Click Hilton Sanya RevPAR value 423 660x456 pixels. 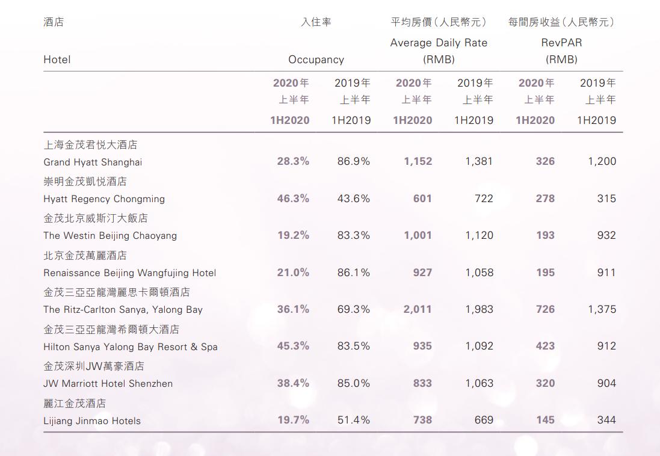[545, 346]
